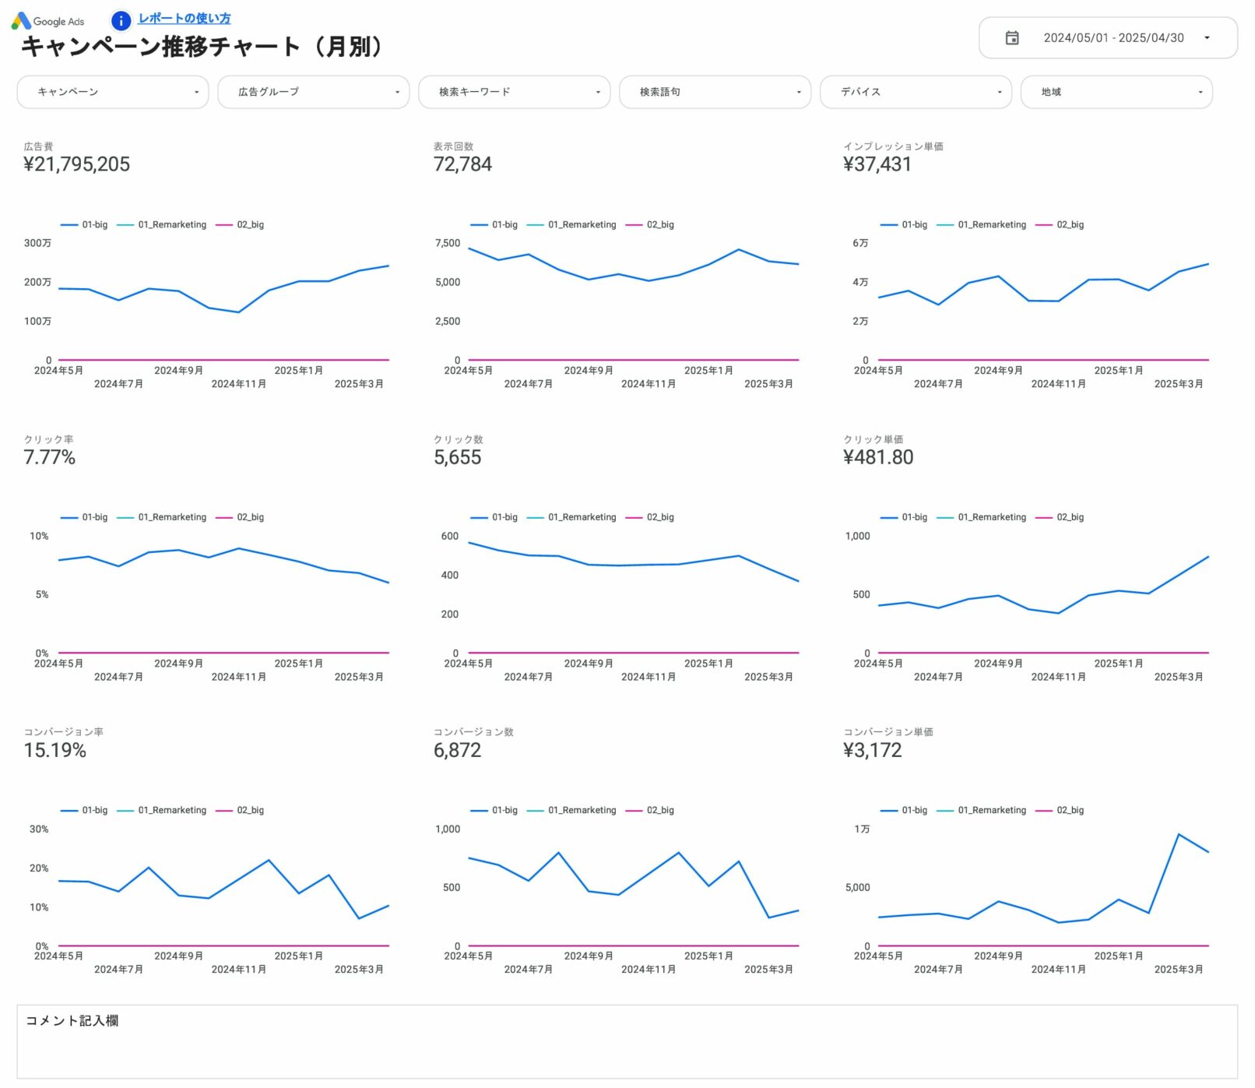Open the レポートの使い方 link
The height and width of the screenshot is (1088, 1255).
click(x=184, y=19)
